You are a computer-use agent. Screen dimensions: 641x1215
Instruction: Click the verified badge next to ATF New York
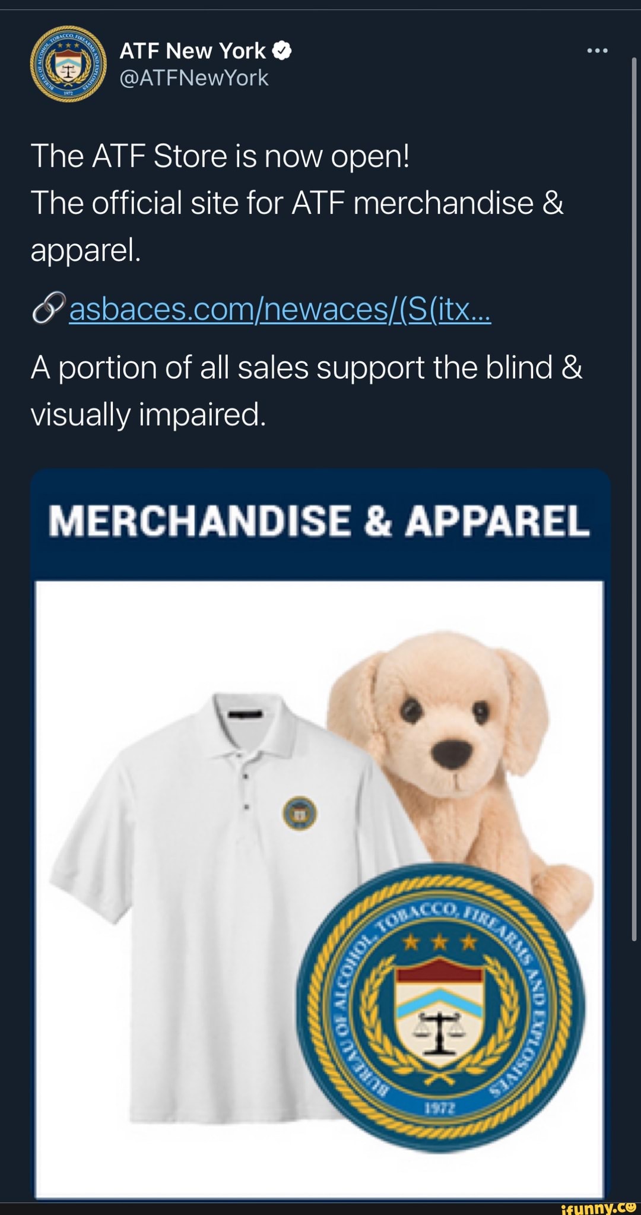[282, 50]
